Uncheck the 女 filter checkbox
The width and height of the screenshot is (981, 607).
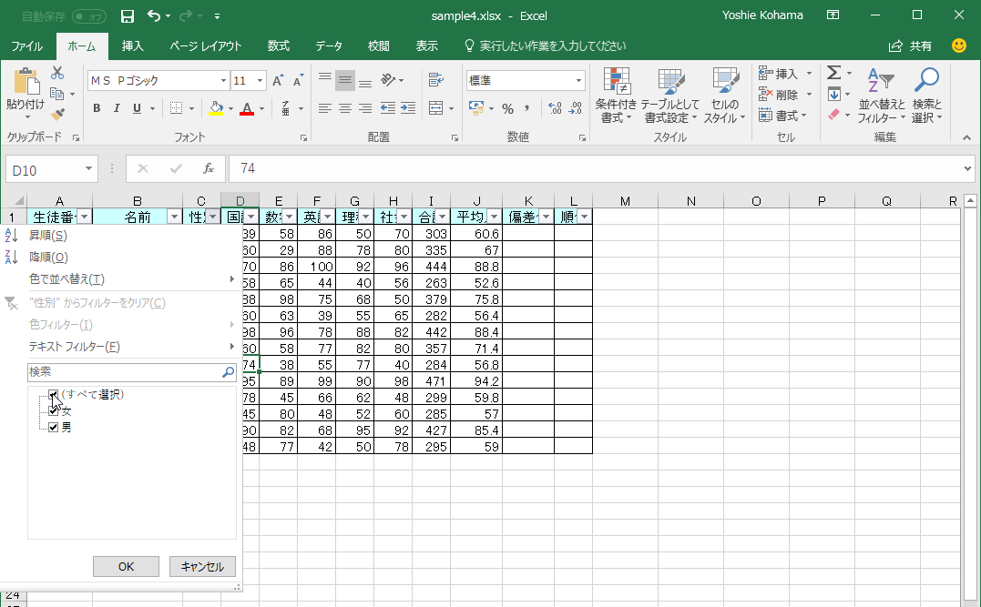coord(54,411)
